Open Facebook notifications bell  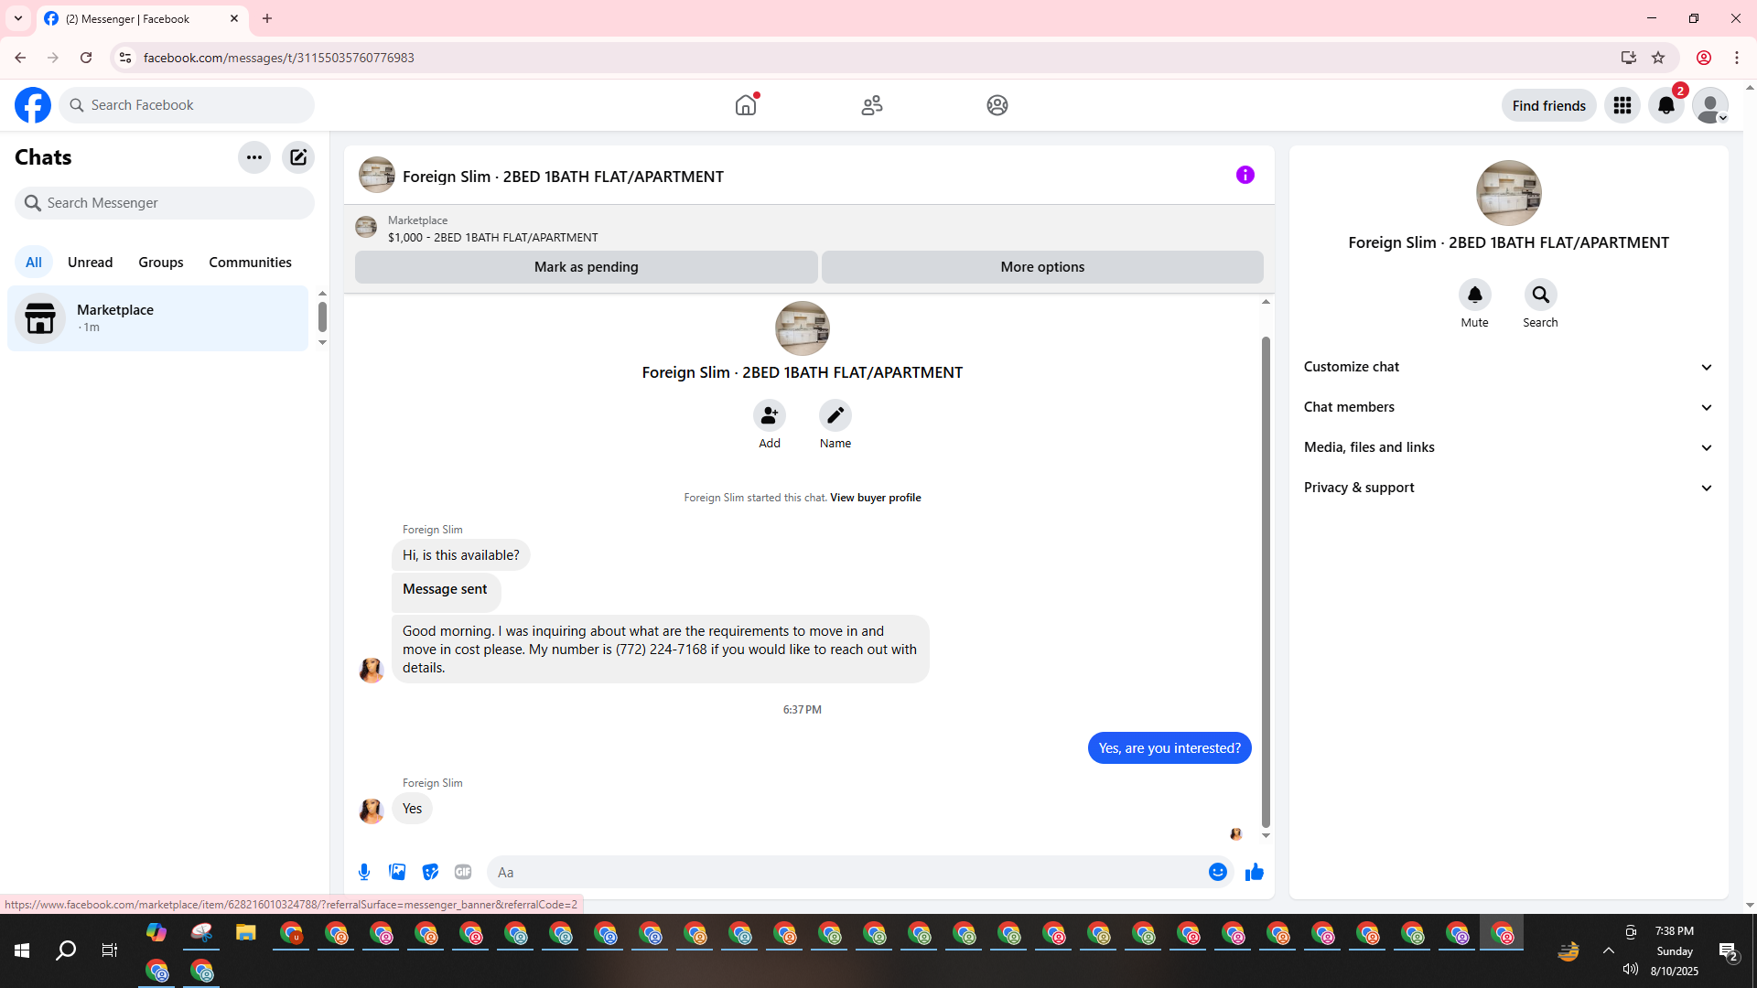(x=1665, y=105)
